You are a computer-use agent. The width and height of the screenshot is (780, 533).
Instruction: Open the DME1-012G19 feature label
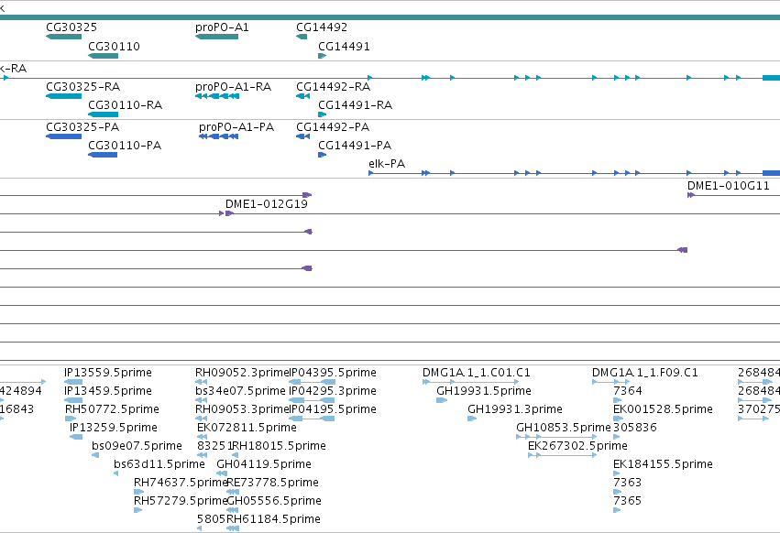click(267, 204)
